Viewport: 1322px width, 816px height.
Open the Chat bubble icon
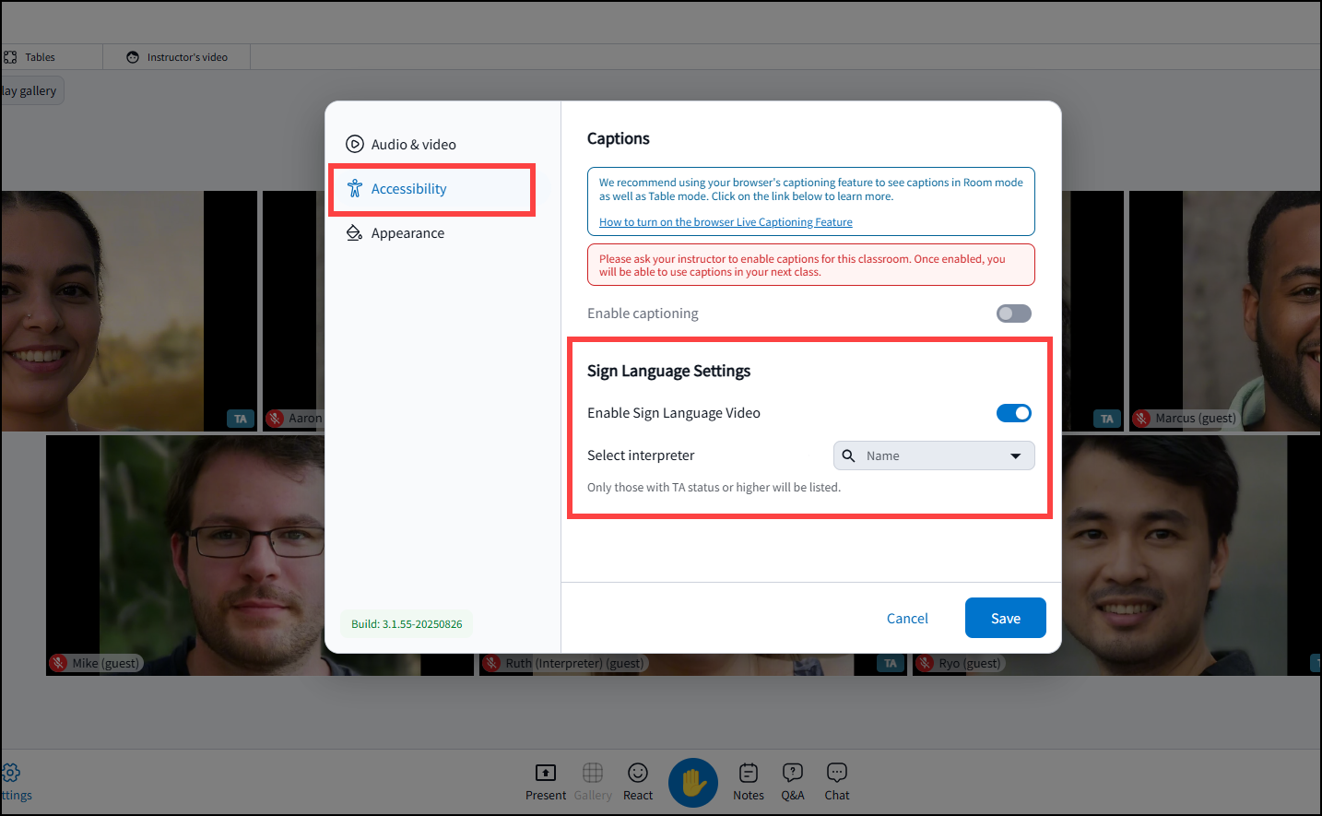837,773
